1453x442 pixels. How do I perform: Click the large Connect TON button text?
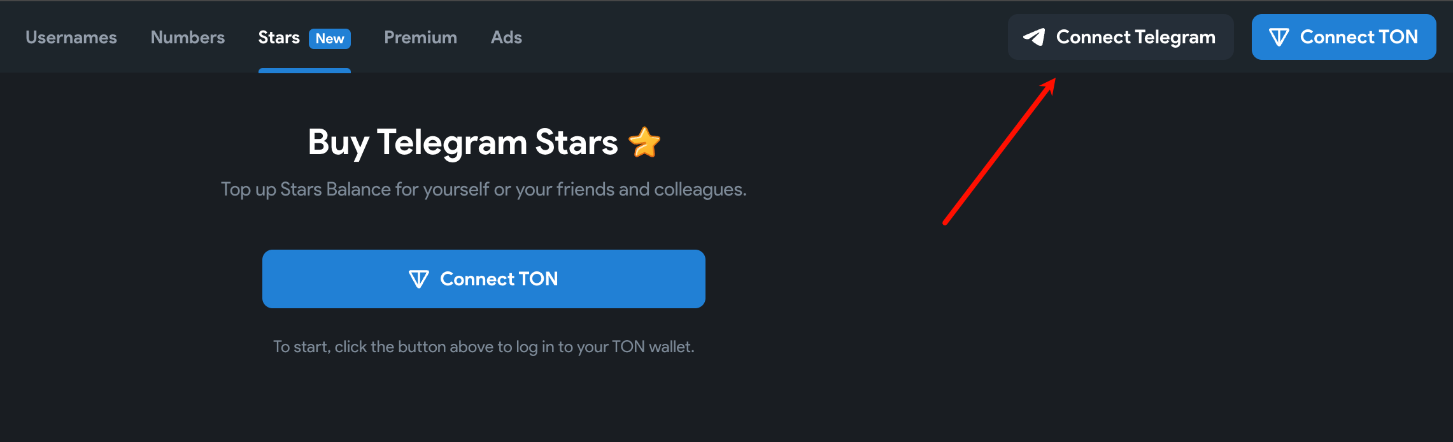click(499, 279)
